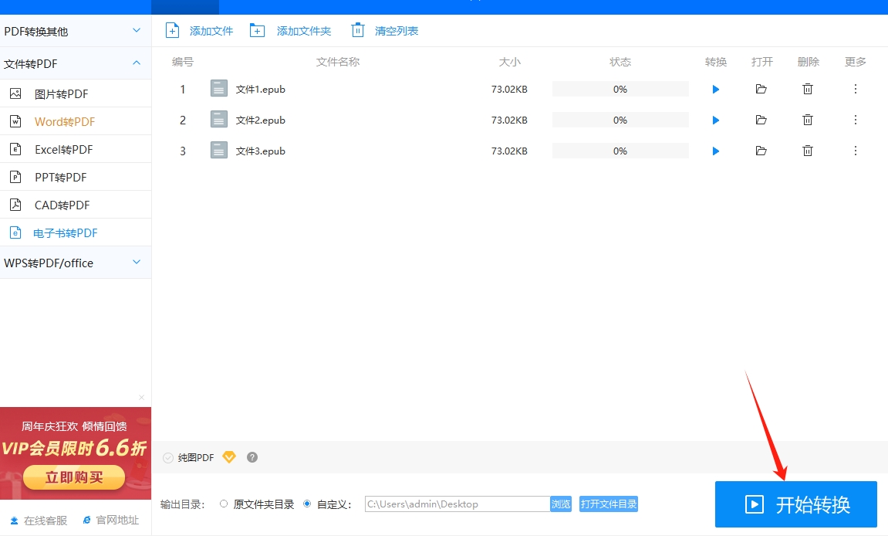Click the Clear List trash icon

pos(357,30)
